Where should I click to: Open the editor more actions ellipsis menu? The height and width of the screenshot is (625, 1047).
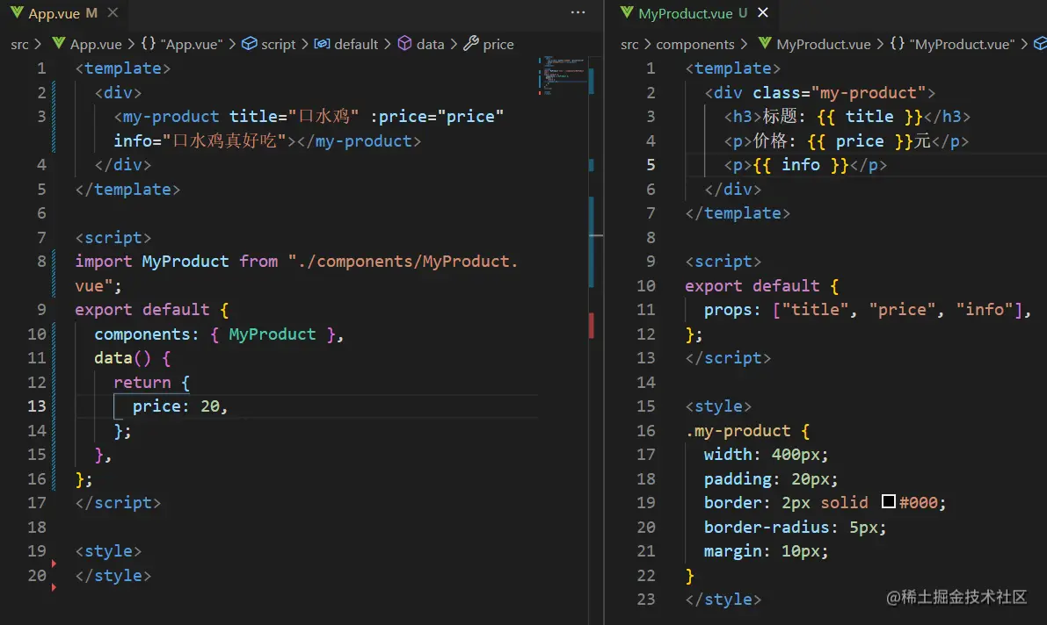578,12
